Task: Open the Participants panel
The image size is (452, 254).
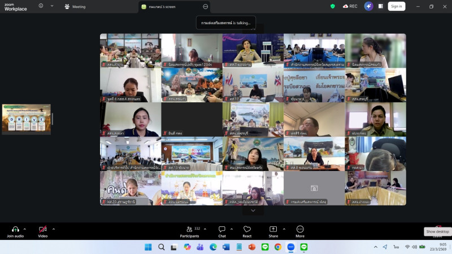Action: click(189, 229)
